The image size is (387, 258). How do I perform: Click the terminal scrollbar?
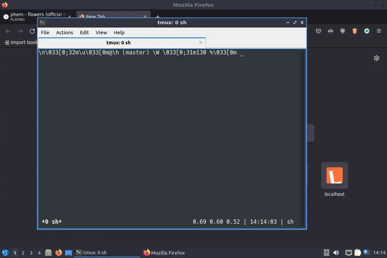point(302,138)
